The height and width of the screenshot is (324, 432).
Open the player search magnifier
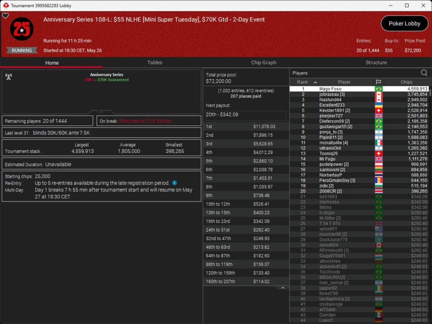[424, 73]
